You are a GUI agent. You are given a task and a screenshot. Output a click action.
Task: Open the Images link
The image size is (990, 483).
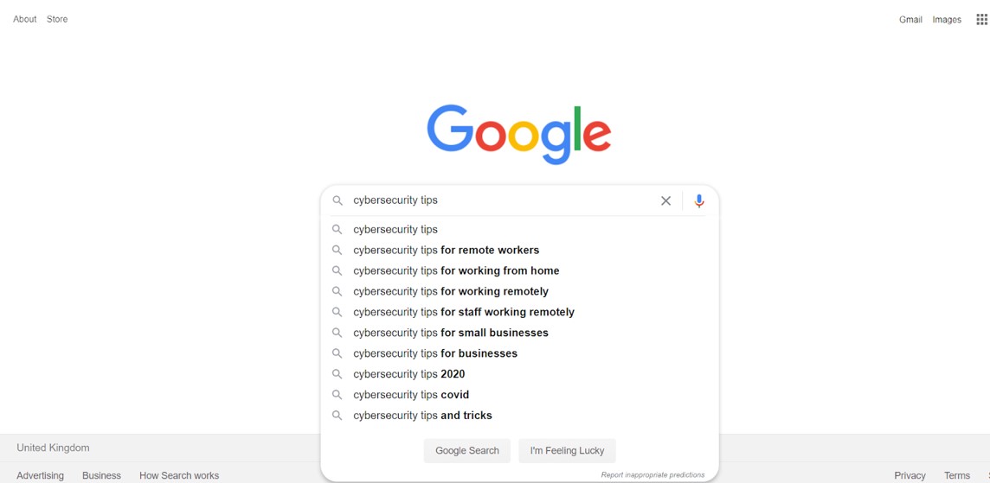pos(947,20)
